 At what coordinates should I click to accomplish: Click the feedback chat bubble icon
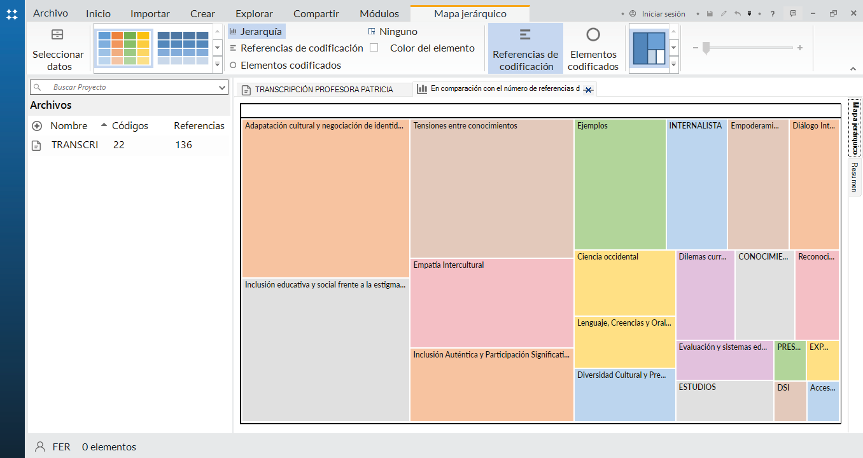[x=793, y=13]
